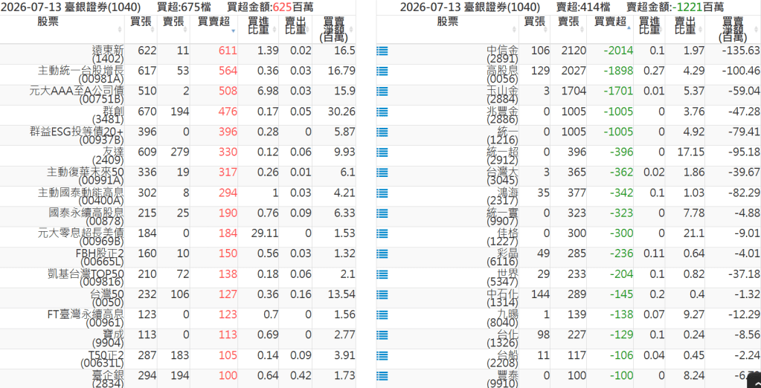The width and height of the screenshot is (761, 388).
Task: Click 買賣超 value -2014 for 中信金
Action: tap(618, 51)
